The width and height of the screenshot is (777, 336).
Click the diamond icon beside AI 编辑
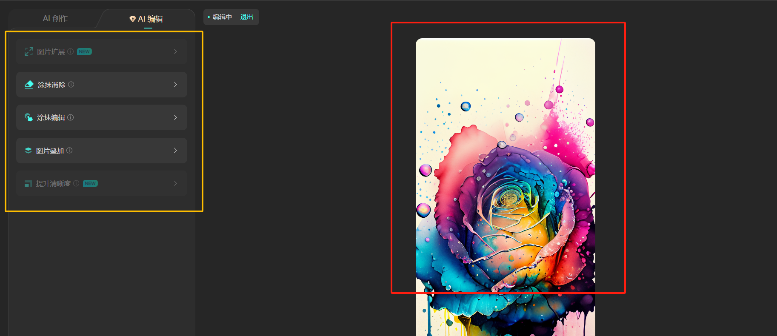(132, 19)
